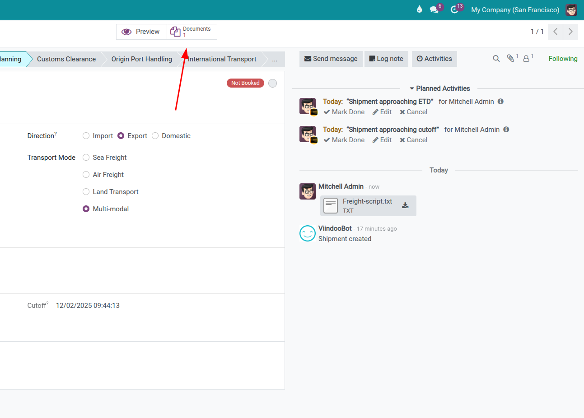The height and width of the screenshot is (418, 584).
Task: Collapse the Planned Activities section
Action: point(439,88)
